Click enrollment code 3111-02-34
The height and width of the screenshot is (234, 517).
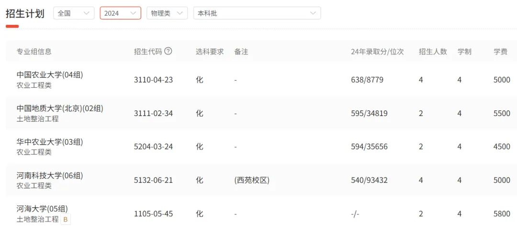[x=153, y=114]
